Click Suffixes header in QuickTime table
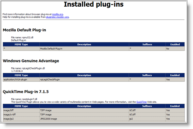 [x=147, y=106]
